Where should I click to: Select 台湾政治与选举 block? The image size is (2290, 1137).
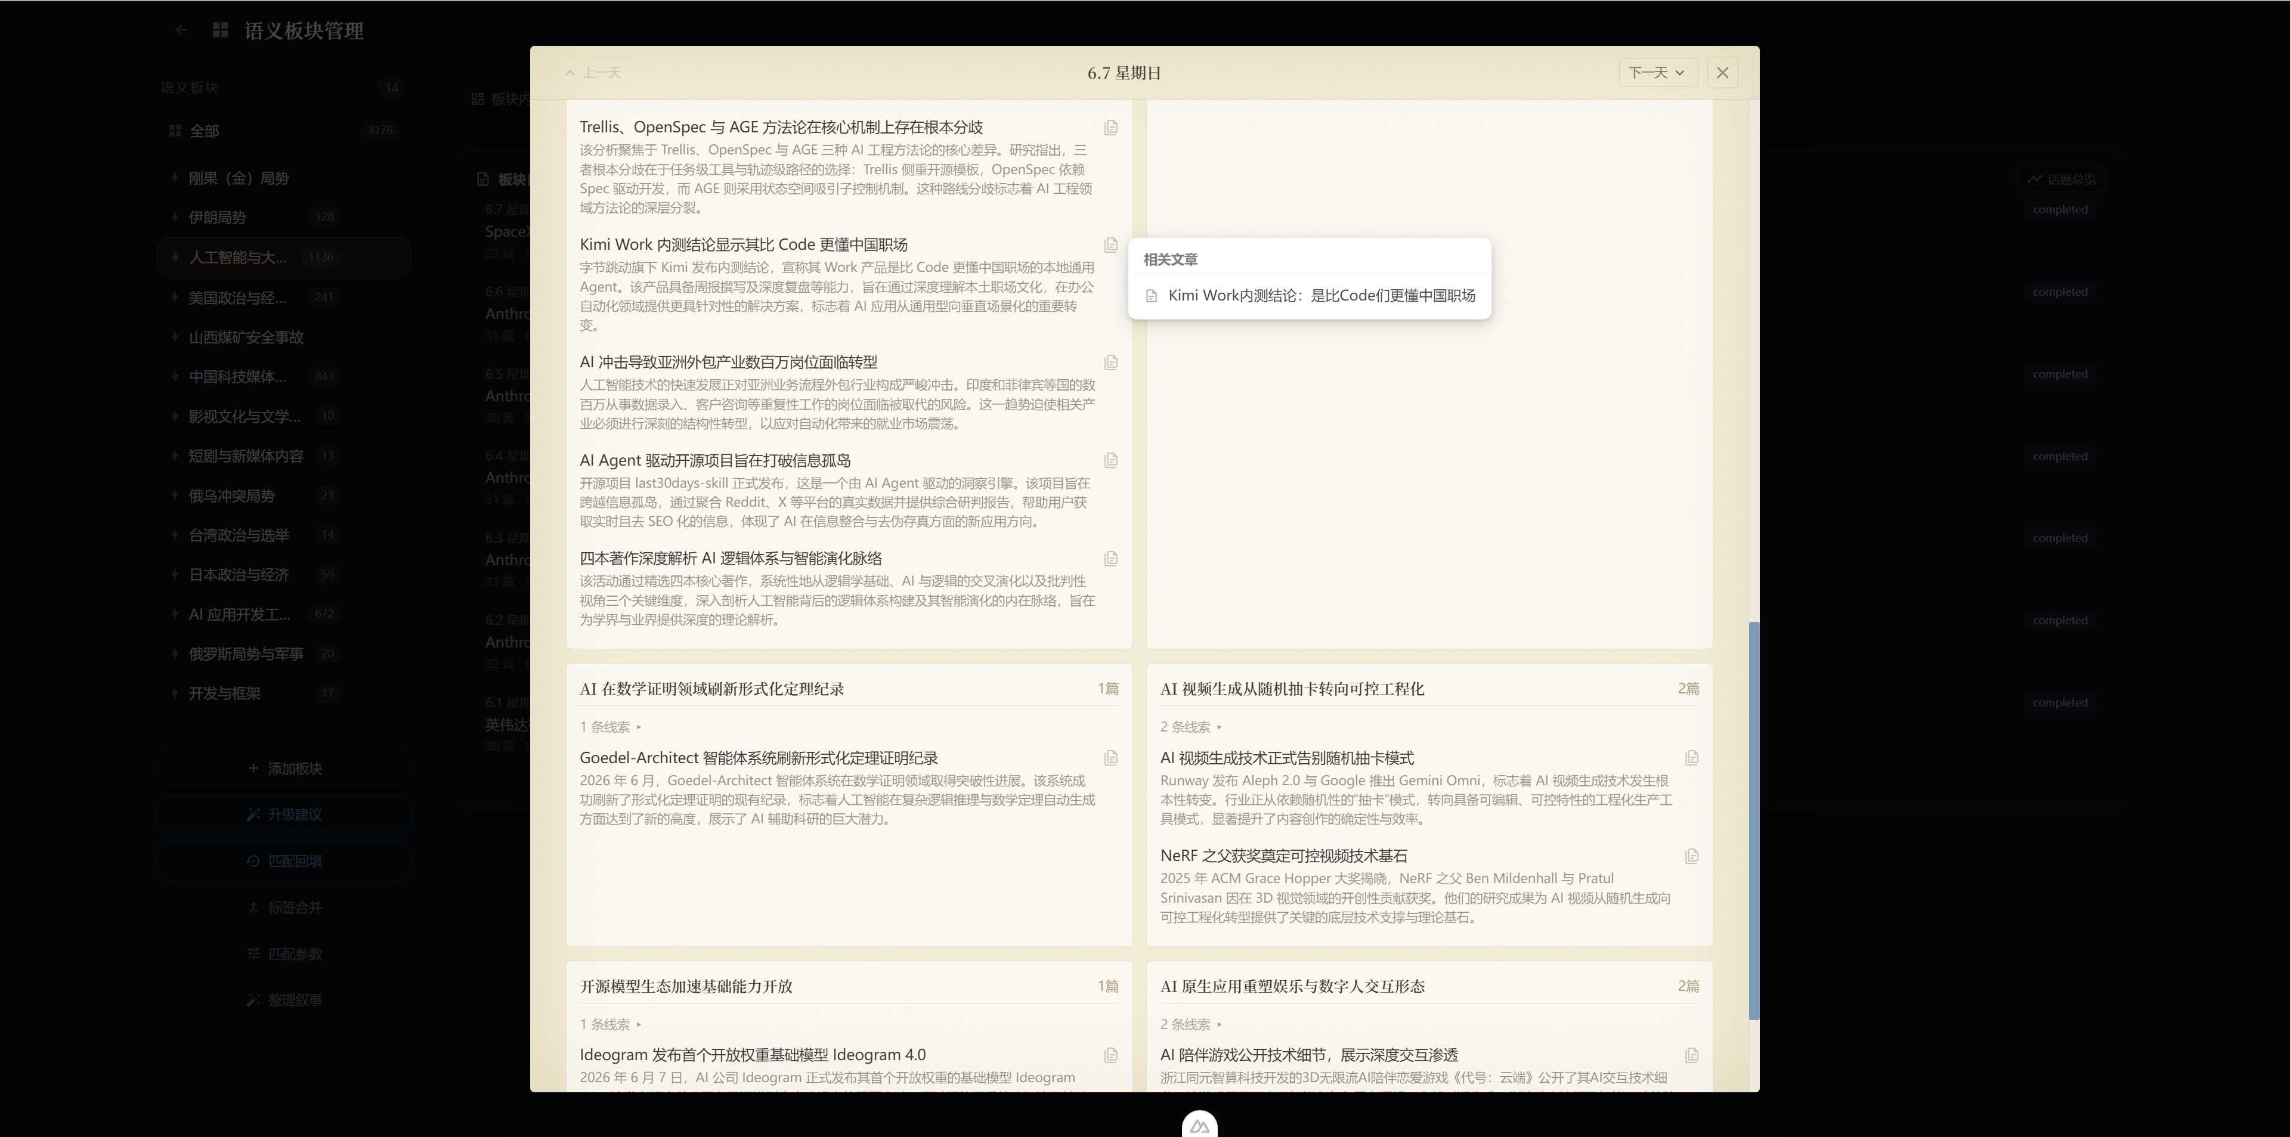(x=284, y=534)
